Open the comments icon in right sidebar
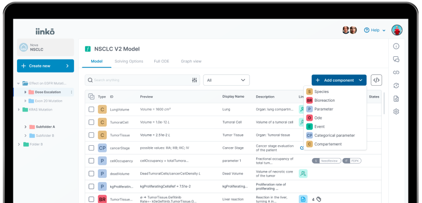The width and height of the screenshot is (422, 203). pos(396,59)
